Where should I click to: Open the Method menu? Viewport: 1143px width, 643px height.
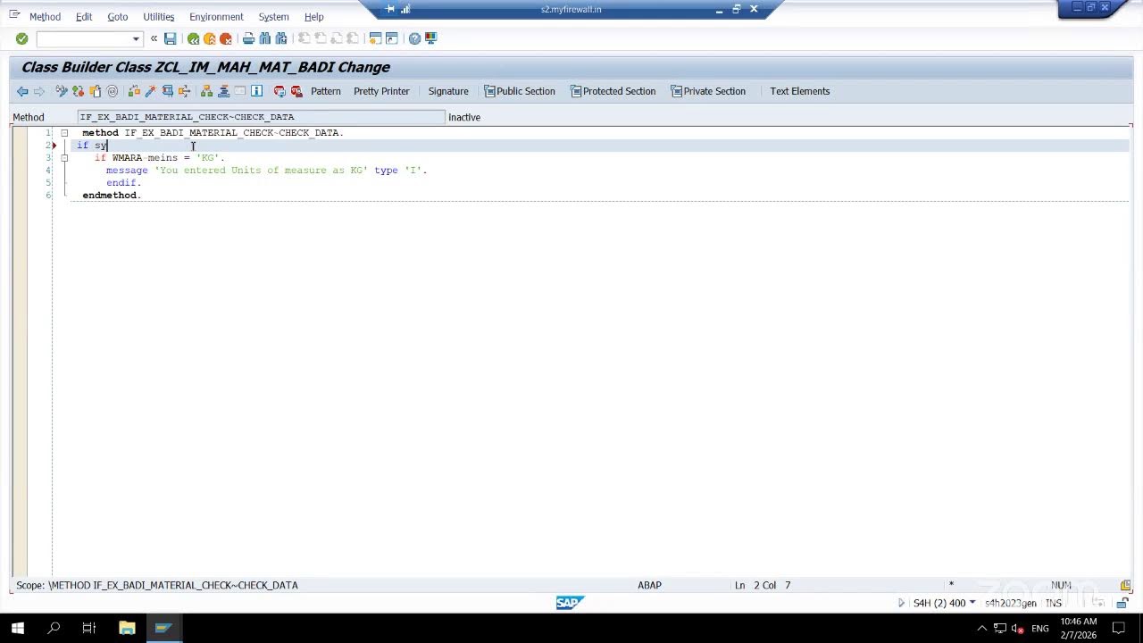[45, 17]
